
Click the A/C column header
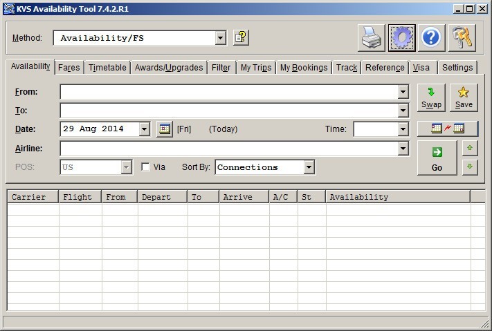[283, 197]
